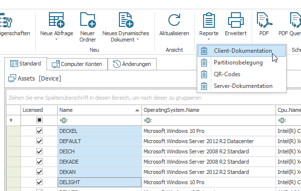The height and width of the screenshot is (191, 301).
Task: Open the Reporte clipboard icon
Action: [x=209, y=20]
